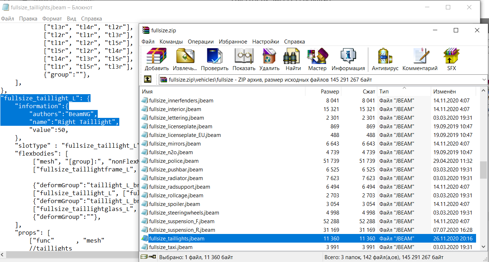Click the "value":50 line in Notepad
This screenshot has height=262, width=489.
click(x=49, y=130)
